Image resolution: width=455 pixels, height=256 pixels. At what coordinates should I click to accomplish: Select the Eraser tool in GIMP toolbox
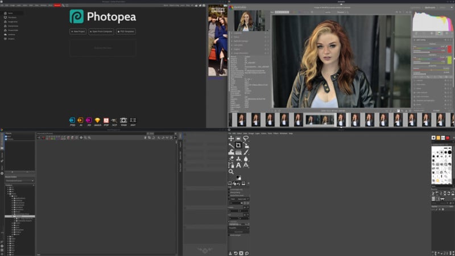231,159
